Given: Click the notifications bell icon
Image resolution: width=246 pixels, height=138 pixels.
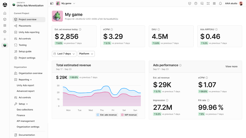Looking at the screenshot, I should pyautogui.click(x=220, y=3).
